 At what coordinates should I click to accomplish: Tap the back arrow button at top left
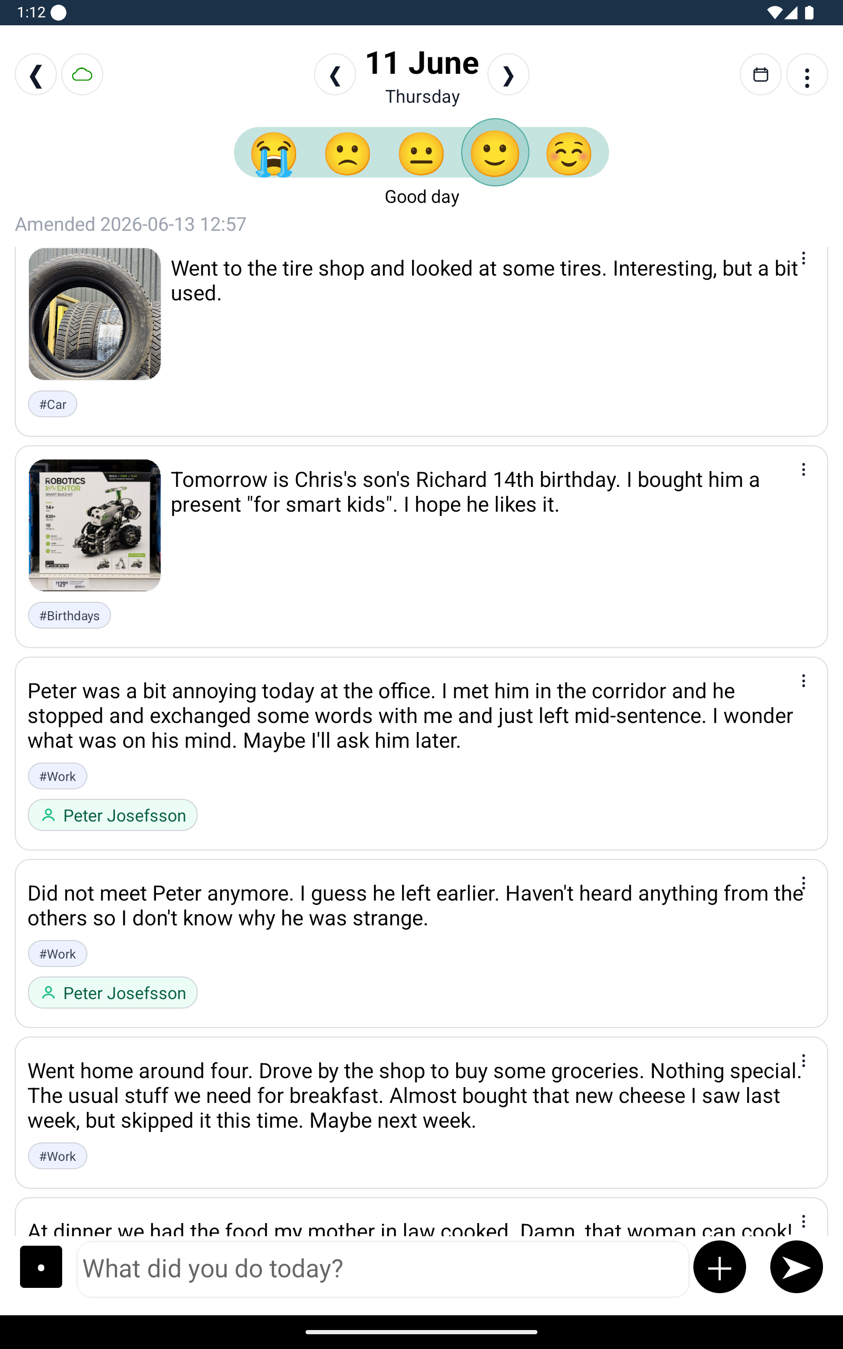point(36,75)
